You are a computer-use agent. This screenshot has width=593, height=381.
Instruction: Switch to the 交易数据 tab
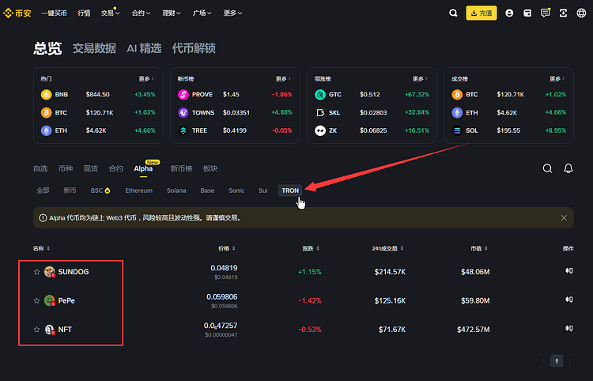(94, 48)
